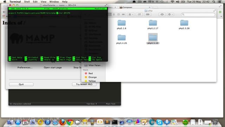Click the Finder edit tags button
This screenshot has height=127, width=225.
pyautogui.click(x=148, y=14)
